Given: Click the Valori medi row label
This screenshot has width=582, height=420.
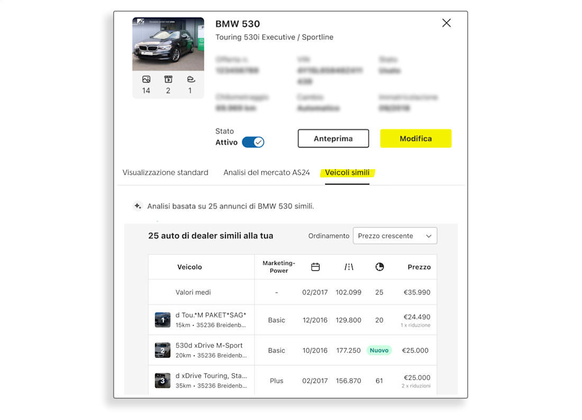Looking at the screenshot, I should pyautogui.click(x=193, y=293).
